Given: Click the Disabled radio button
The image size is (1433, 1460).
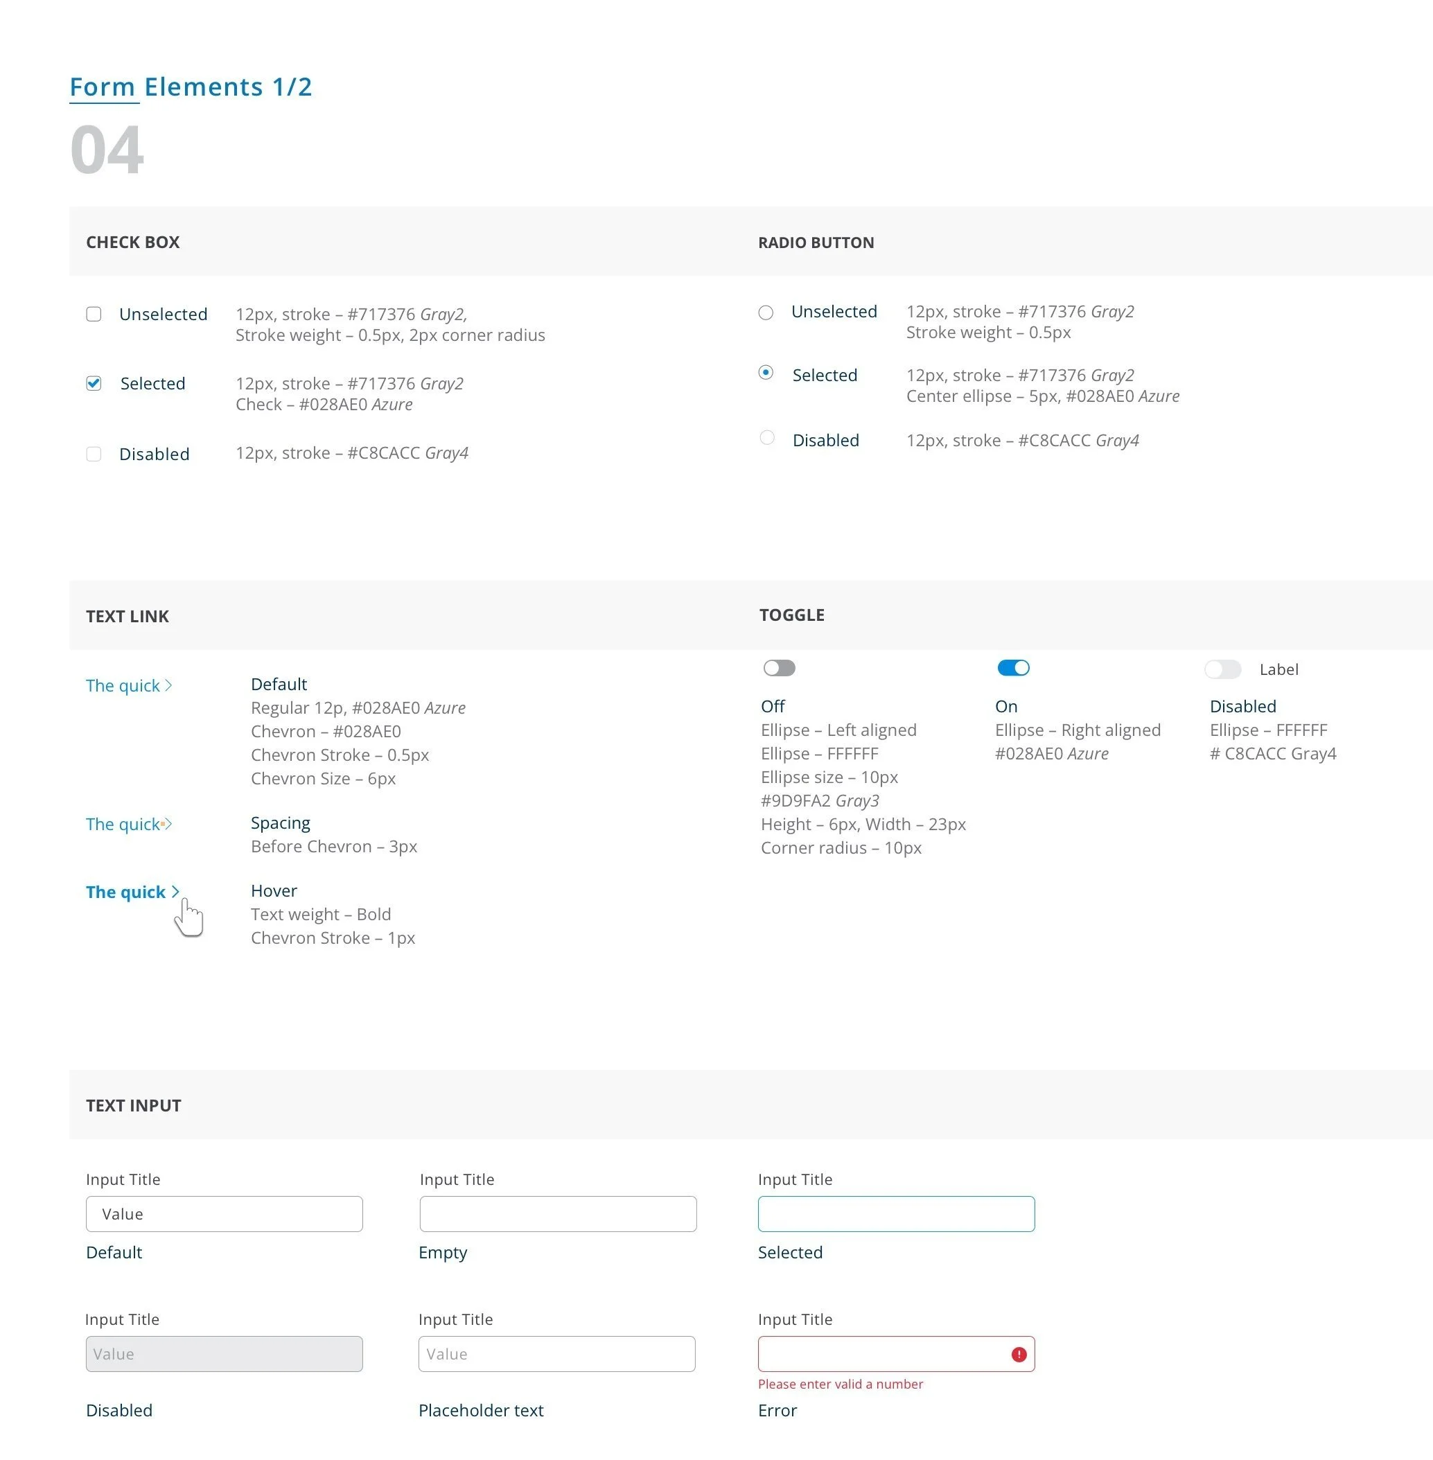Looking at the screenshot, I should pos(766,437).
